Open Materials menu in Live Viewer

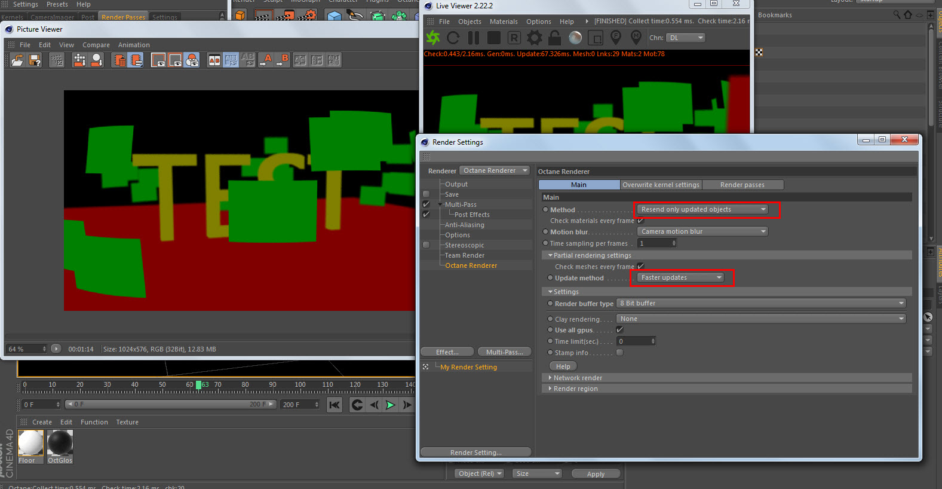point(504,22)
